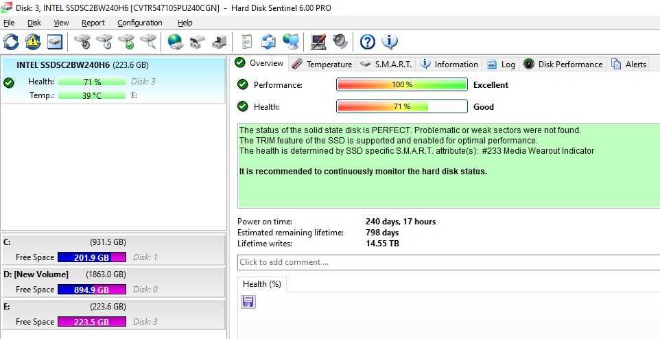The height and width of the screenshot is (339, 660).
Task: Switch to the Temperature tab
Action: (x=322, y=64)
